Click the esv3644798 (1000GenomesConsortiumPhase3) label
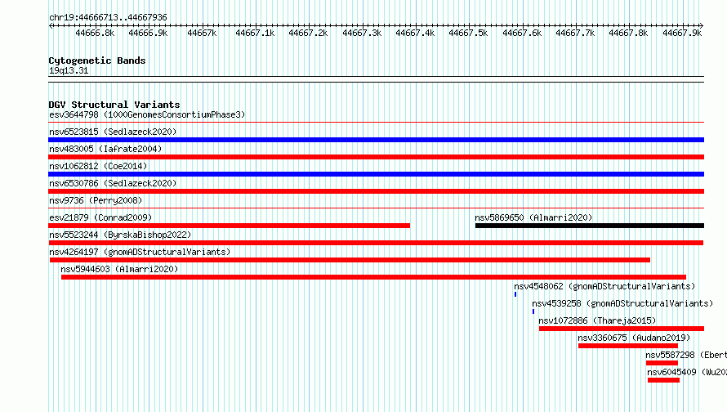The height and width of the screenshot is (412, 727). tap(147, 114)
